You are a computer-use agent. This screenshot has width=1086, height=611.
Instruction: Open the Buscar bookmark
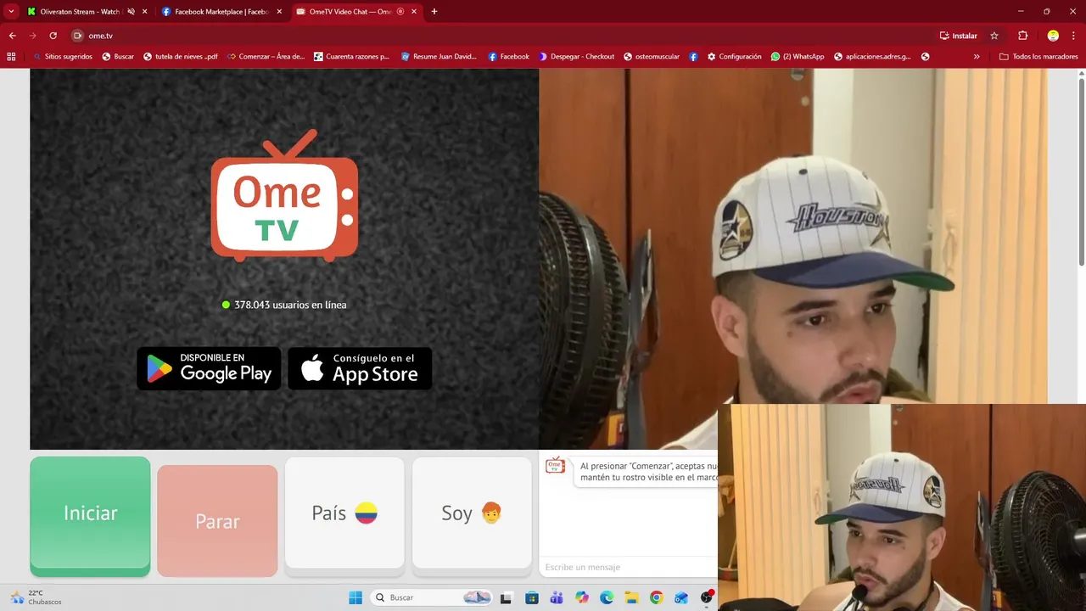(x=118, y=57)
